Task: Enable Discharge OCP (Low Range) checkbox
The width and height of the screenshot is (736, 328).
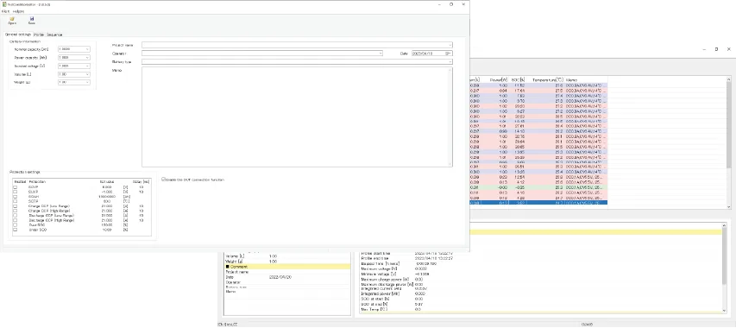Action: [x=15, y=216]
